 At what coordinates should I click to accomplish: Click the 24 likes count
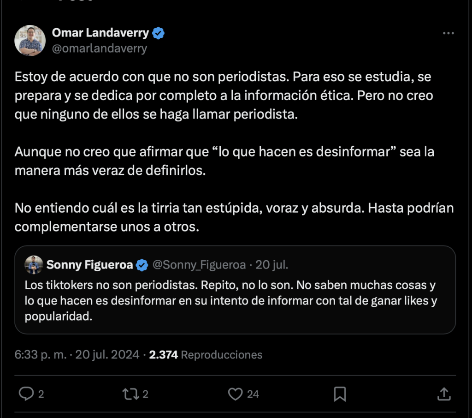click(x=253, y=394)
